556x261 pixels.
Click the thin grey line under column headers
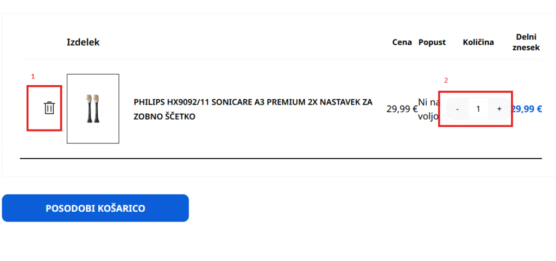(281, 60)
